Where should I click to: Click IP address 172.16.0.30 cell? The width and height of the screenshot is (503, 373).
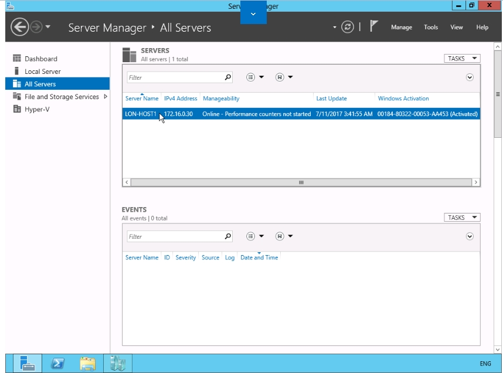178,114
